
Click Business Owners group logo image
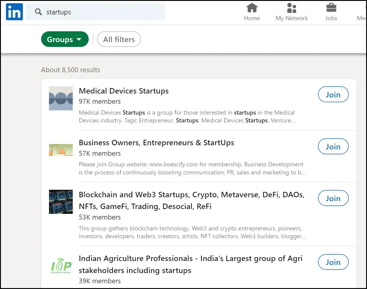[61, 150]
